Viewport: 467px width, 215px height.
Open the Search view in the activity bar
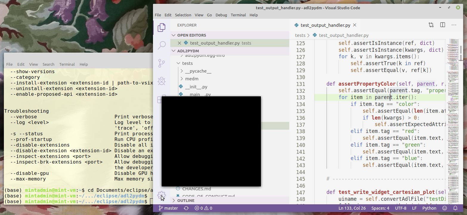point(161,45)
